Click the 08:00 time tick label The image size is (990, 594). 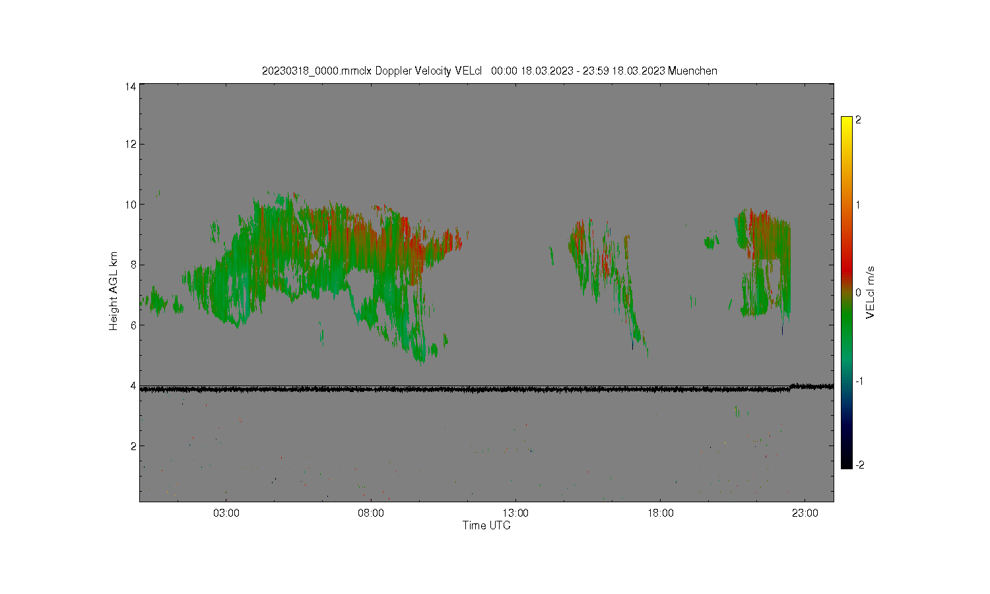pyautogui.click(x=371, y=513)
